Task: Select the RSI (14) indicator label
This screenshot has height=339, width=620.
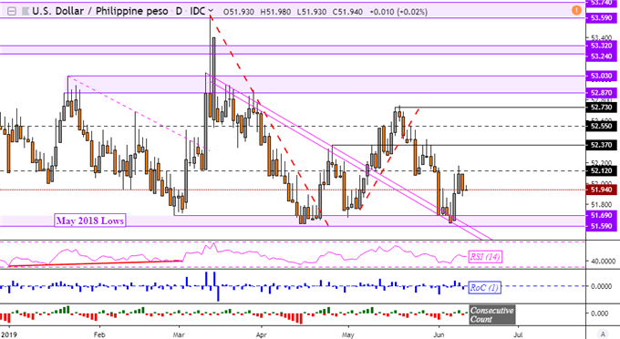Action: coord(485,257)
